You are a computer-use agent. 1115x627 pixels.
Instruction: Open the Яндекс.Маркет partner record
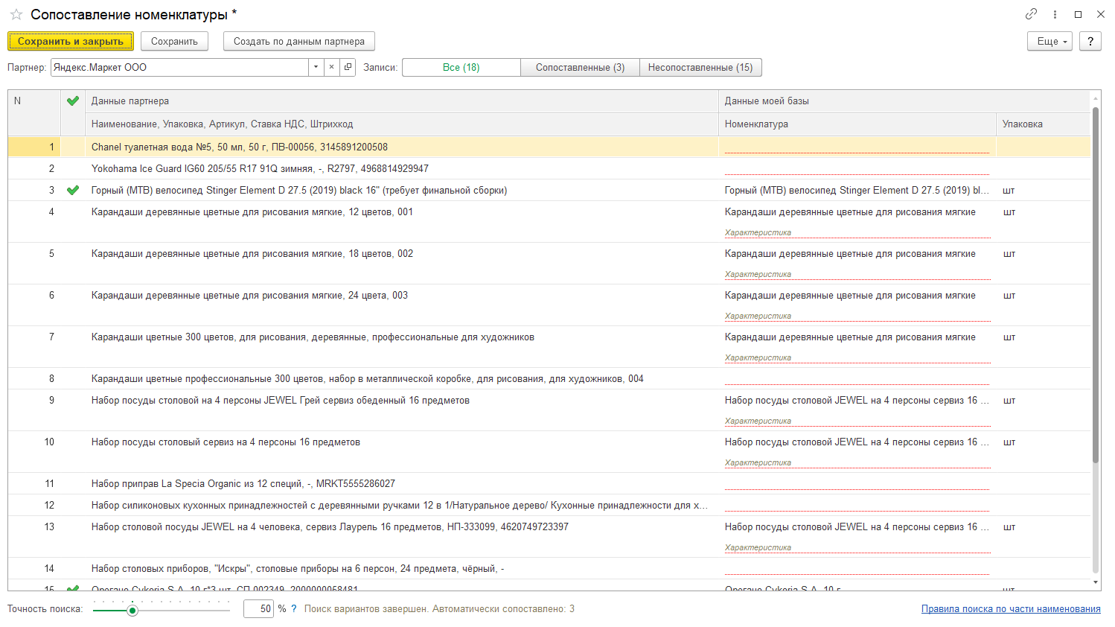coord(348,67)
